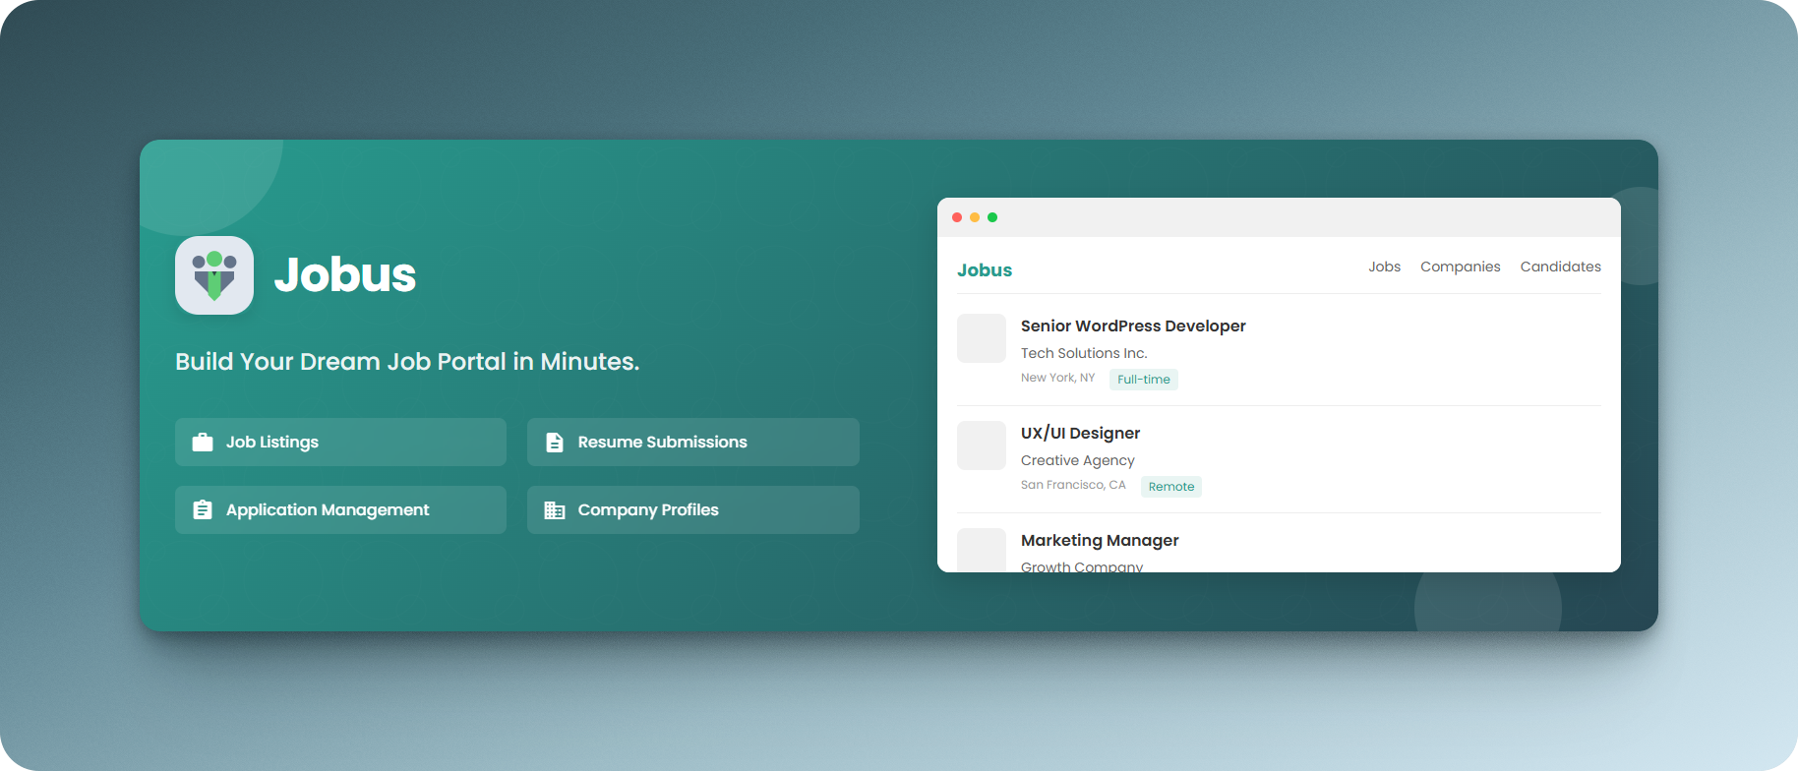Click the Remote job type tag
The height and width of the screenshot is (771, 1798).
(1171, 487)
